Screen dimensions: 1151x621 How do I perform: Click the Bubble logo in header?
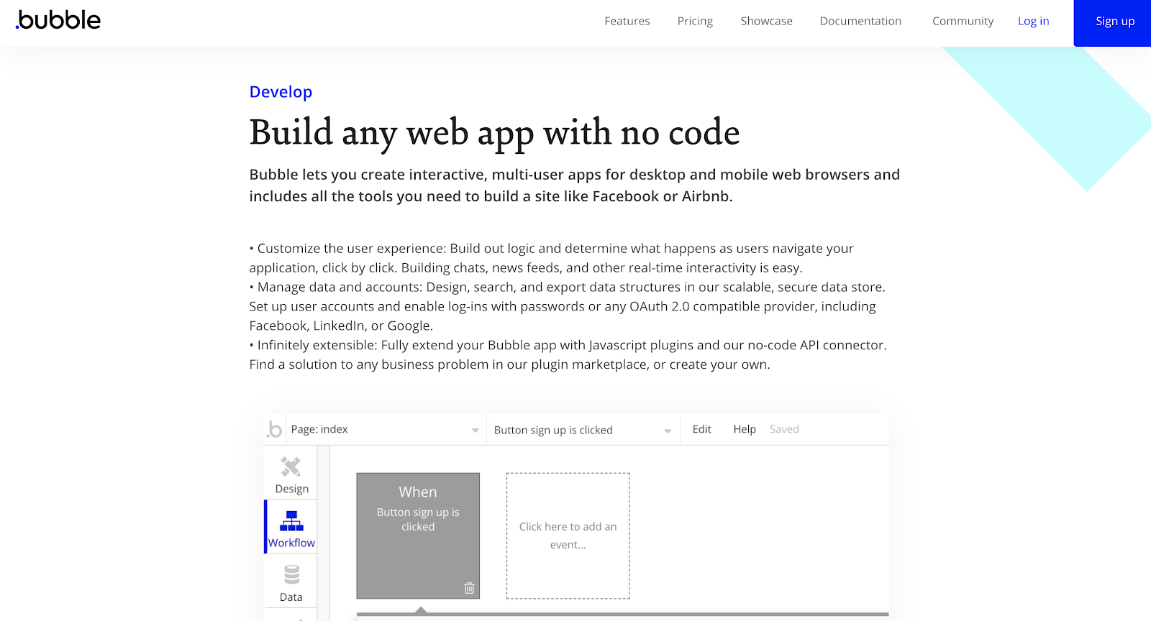pos(58,20)
